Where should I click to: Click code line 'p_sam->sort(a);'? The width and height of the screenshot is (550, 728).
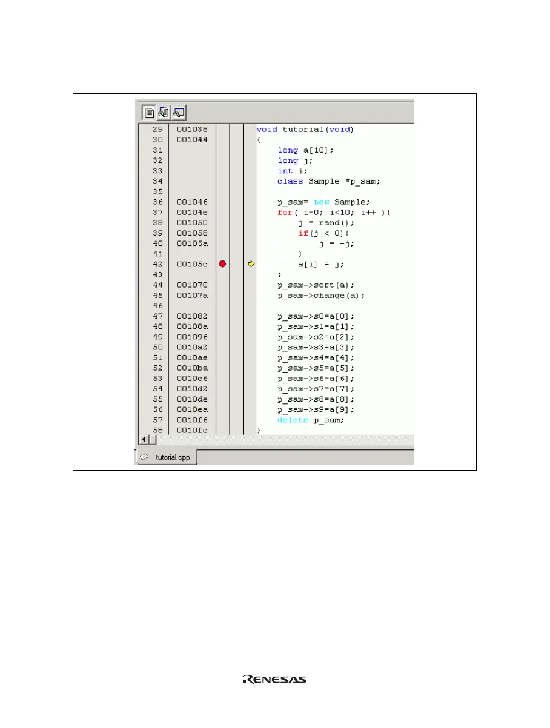316,285
